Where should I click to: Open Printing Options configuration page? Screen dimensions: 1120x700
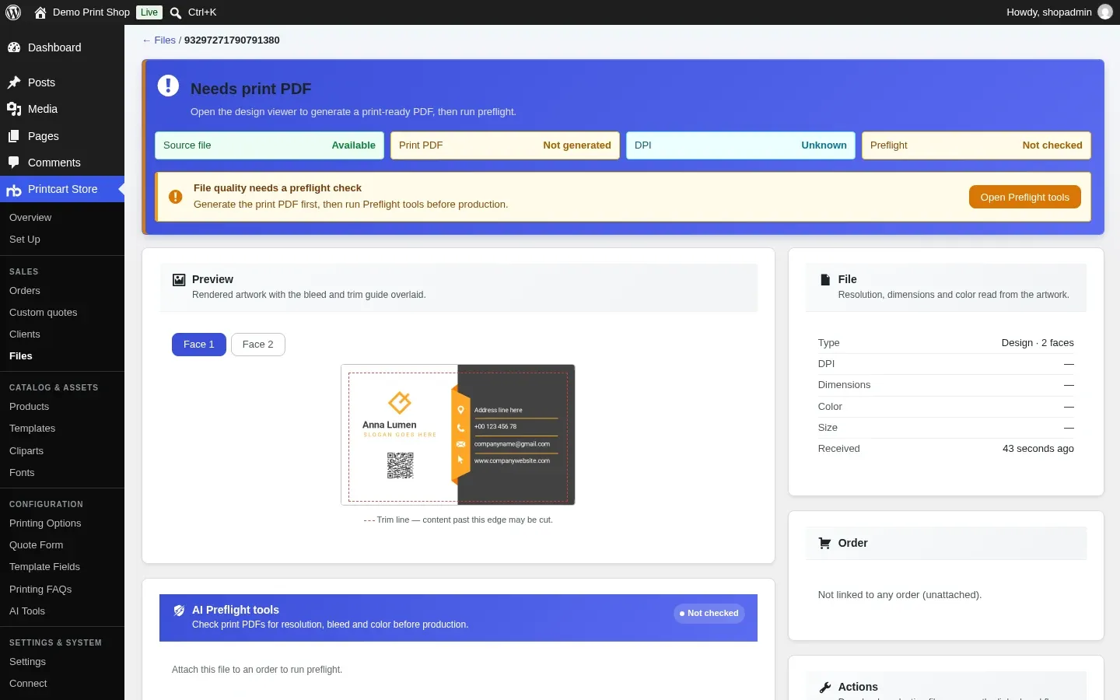tap(45, 523)
